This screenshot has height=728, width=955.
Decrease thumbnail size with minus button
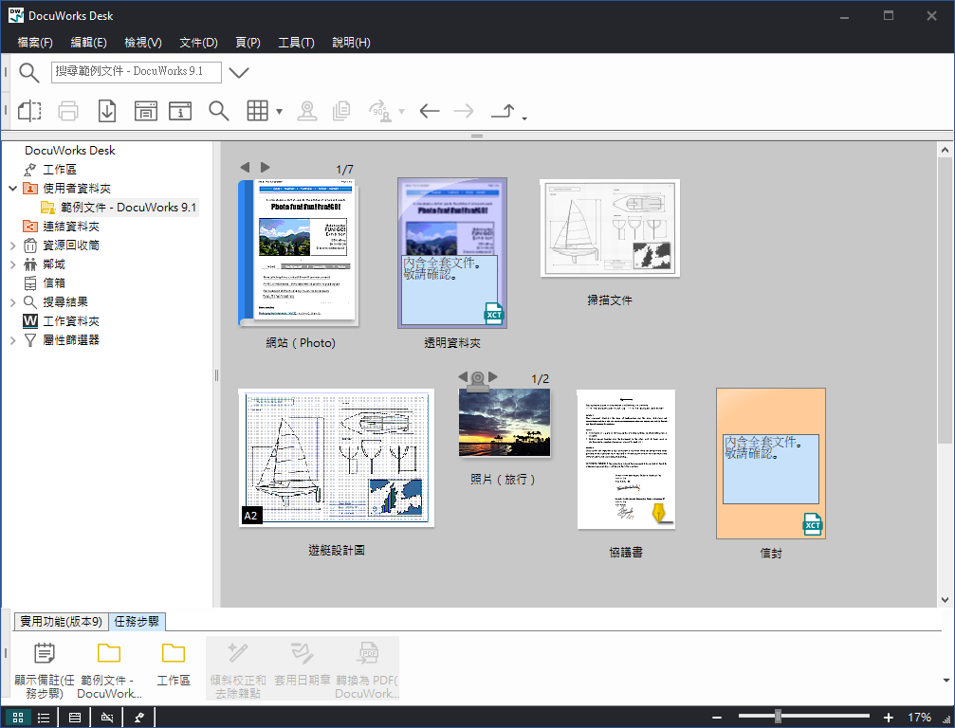pyautogui.click(x=717, y=718)
